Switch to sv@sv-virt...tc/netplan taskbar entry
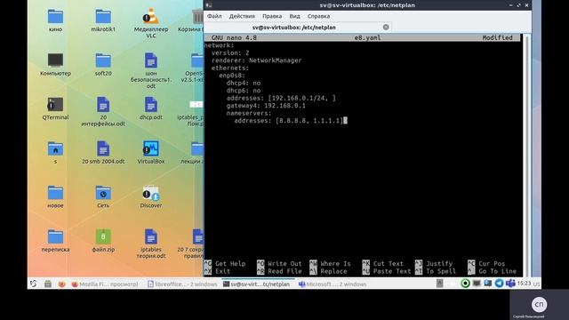Viewport: 569px width, 320px height. click(x=257, y=284)
